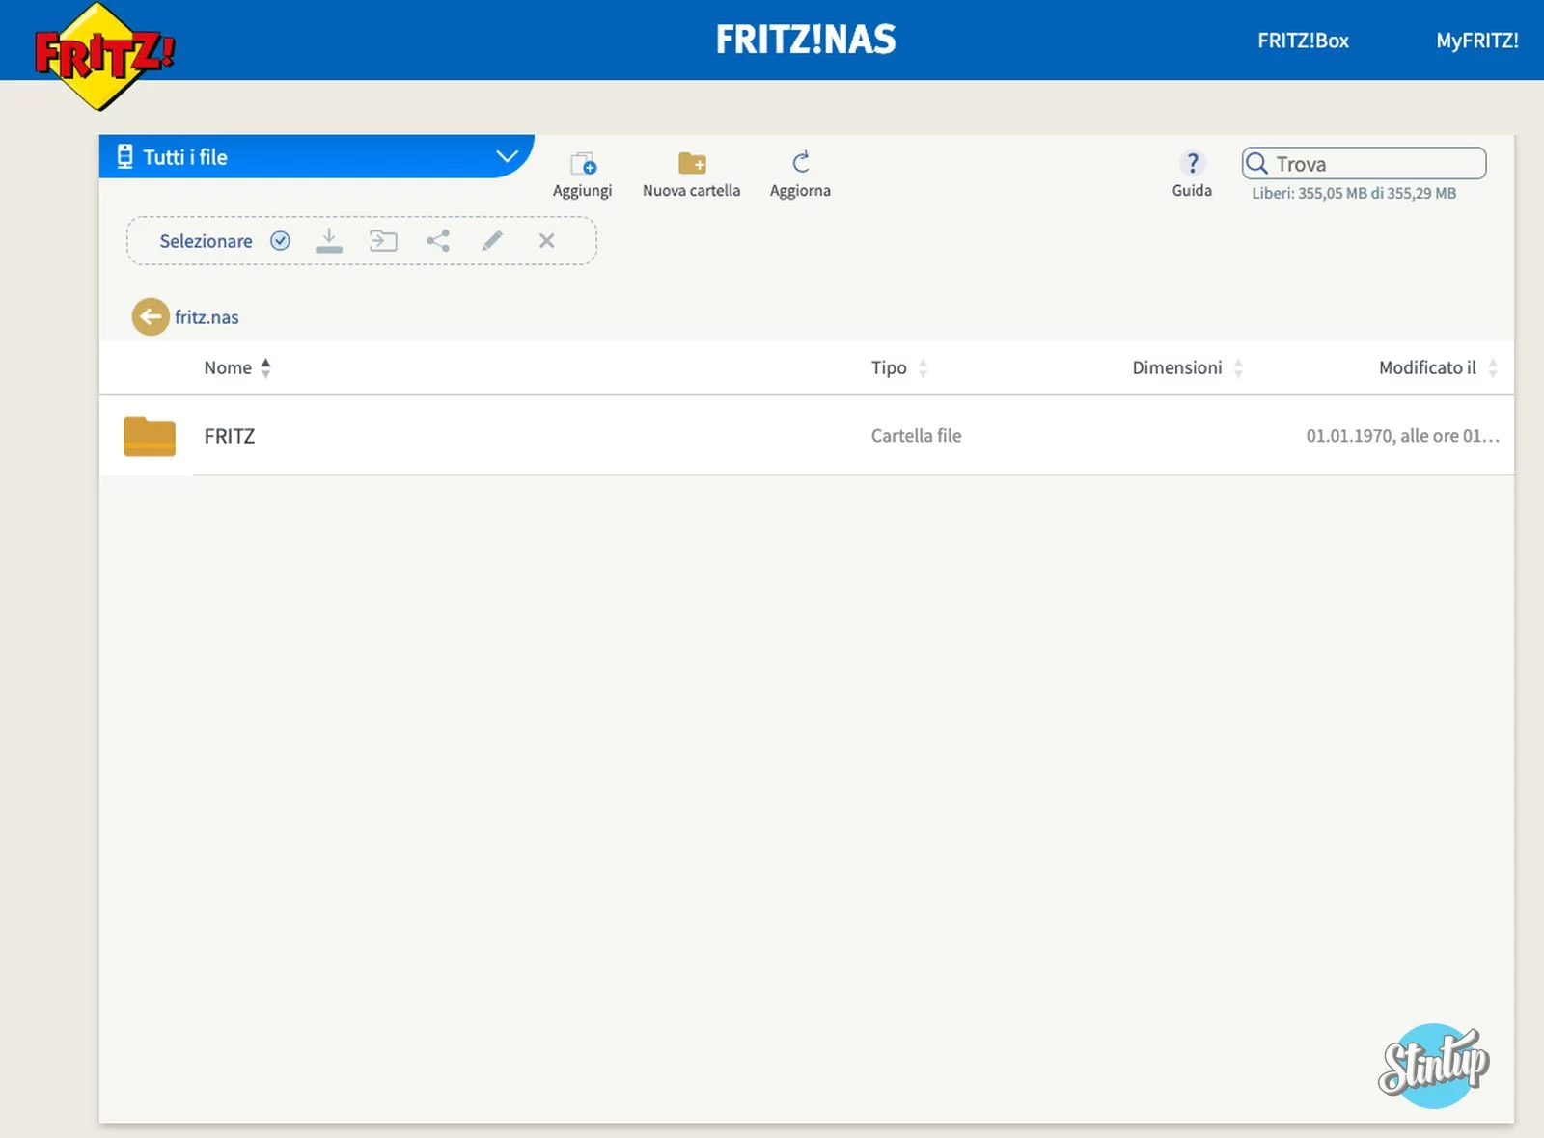Image resolution: width=1544 pixels, height=1138 pixels.
Task: Click the pencil rename icon
Action: point(492,241)
